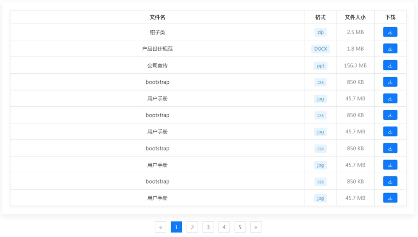Download the first bootstrap css file
This screenshot has width=418, height=237.
pyautogui.click(x=390, y=82)
